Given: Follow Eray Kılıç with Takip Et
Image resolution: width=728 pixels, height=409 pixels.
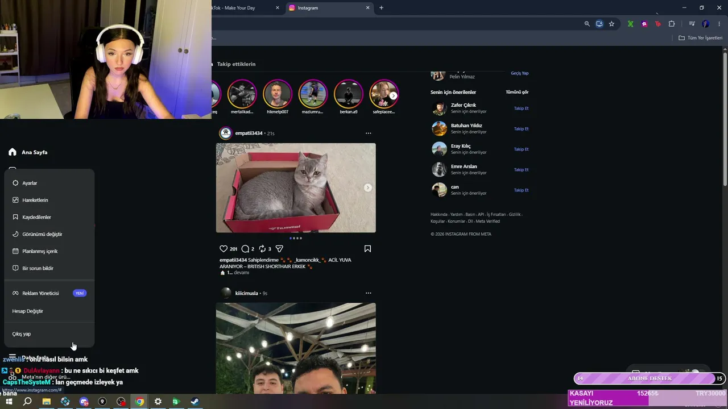Looking at the screenshot, I should pyautogui.click(x=521, y=149).
